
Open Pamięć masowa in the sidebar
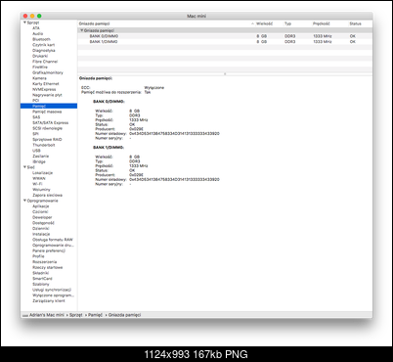pos(47,112)
